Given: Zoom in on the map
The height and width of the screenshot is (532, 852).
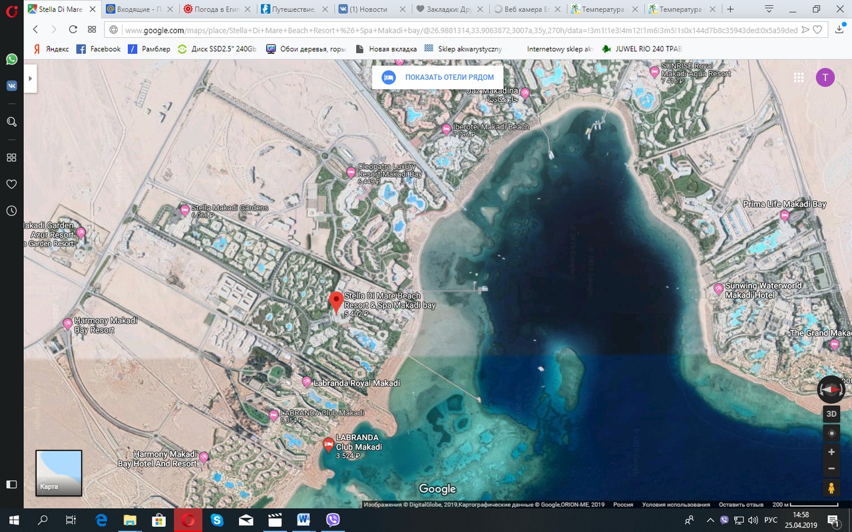Looking at the screenshot, I should [831, 452].
